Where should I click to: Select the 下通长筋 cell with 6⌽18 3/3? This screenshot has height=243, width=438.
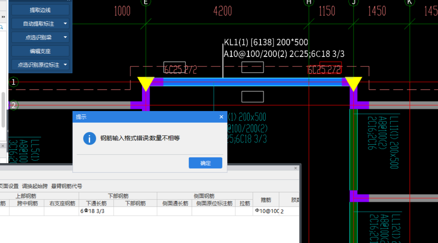pyautogui.click(x=96, y=211)
